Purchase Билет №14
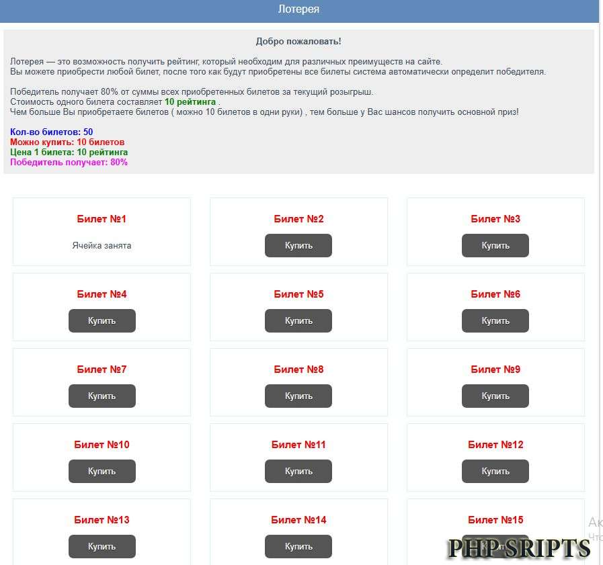The width and height of the screenshot is (603, 565). click(x=298, y=546)
